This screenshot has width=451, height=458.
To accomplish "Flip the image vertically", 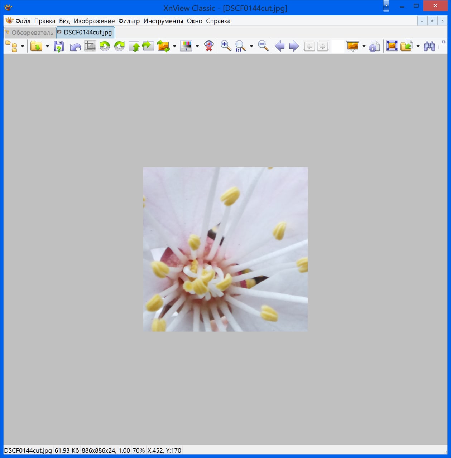I will pos(134,46).
